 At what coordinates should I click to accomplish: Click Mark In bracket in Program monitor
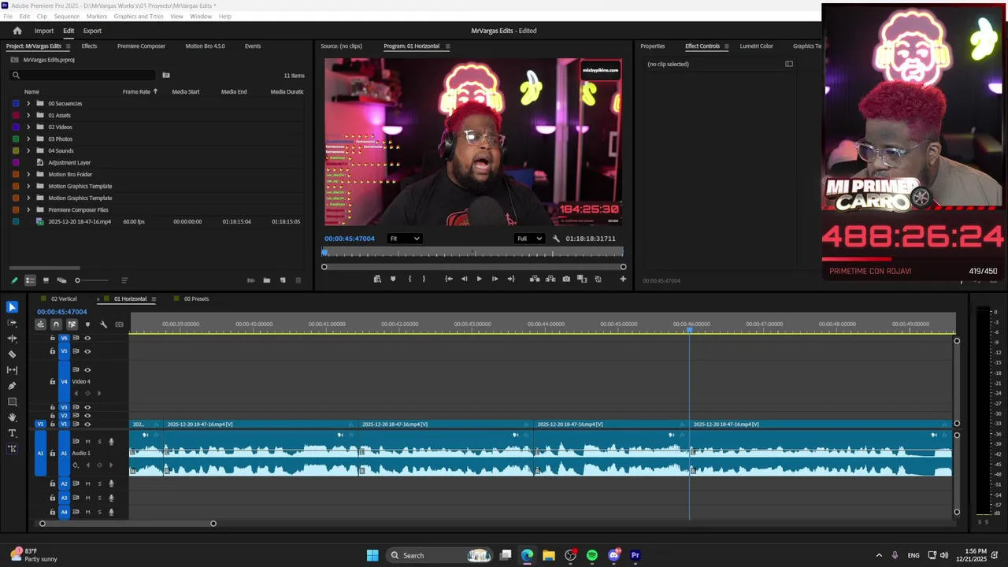click(x=409, y=279)
